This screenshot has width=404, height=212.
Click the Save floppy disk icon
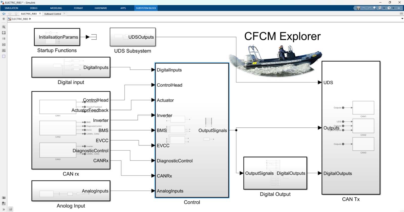(358, 8)
